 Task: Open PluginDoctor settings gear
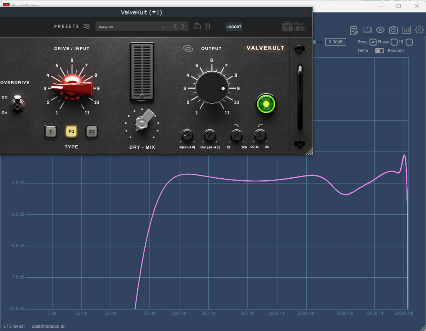(419, 30)
